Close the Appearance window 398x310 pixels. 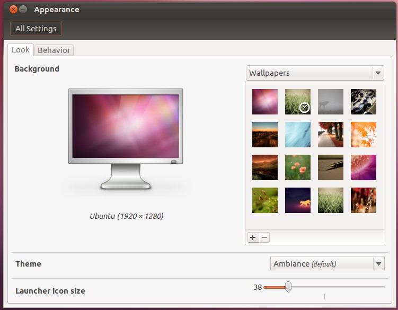(x=13, y=10)
